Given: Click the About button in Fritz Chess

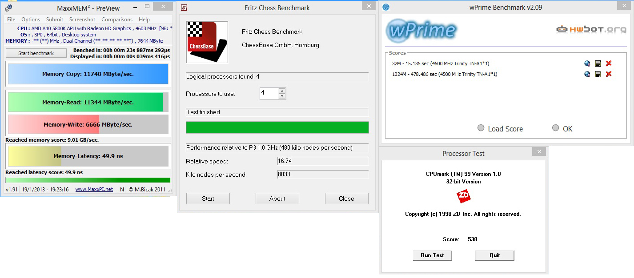Looking at the screenshot, I should (277, 199).
